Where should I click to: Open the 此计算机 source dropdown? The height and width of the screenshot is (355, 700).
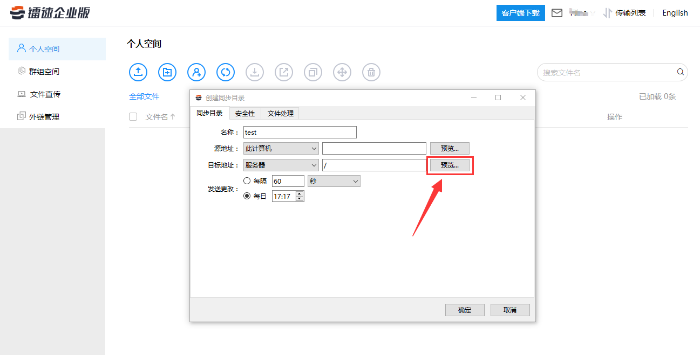pyautogui.click(x=281, y=148)
